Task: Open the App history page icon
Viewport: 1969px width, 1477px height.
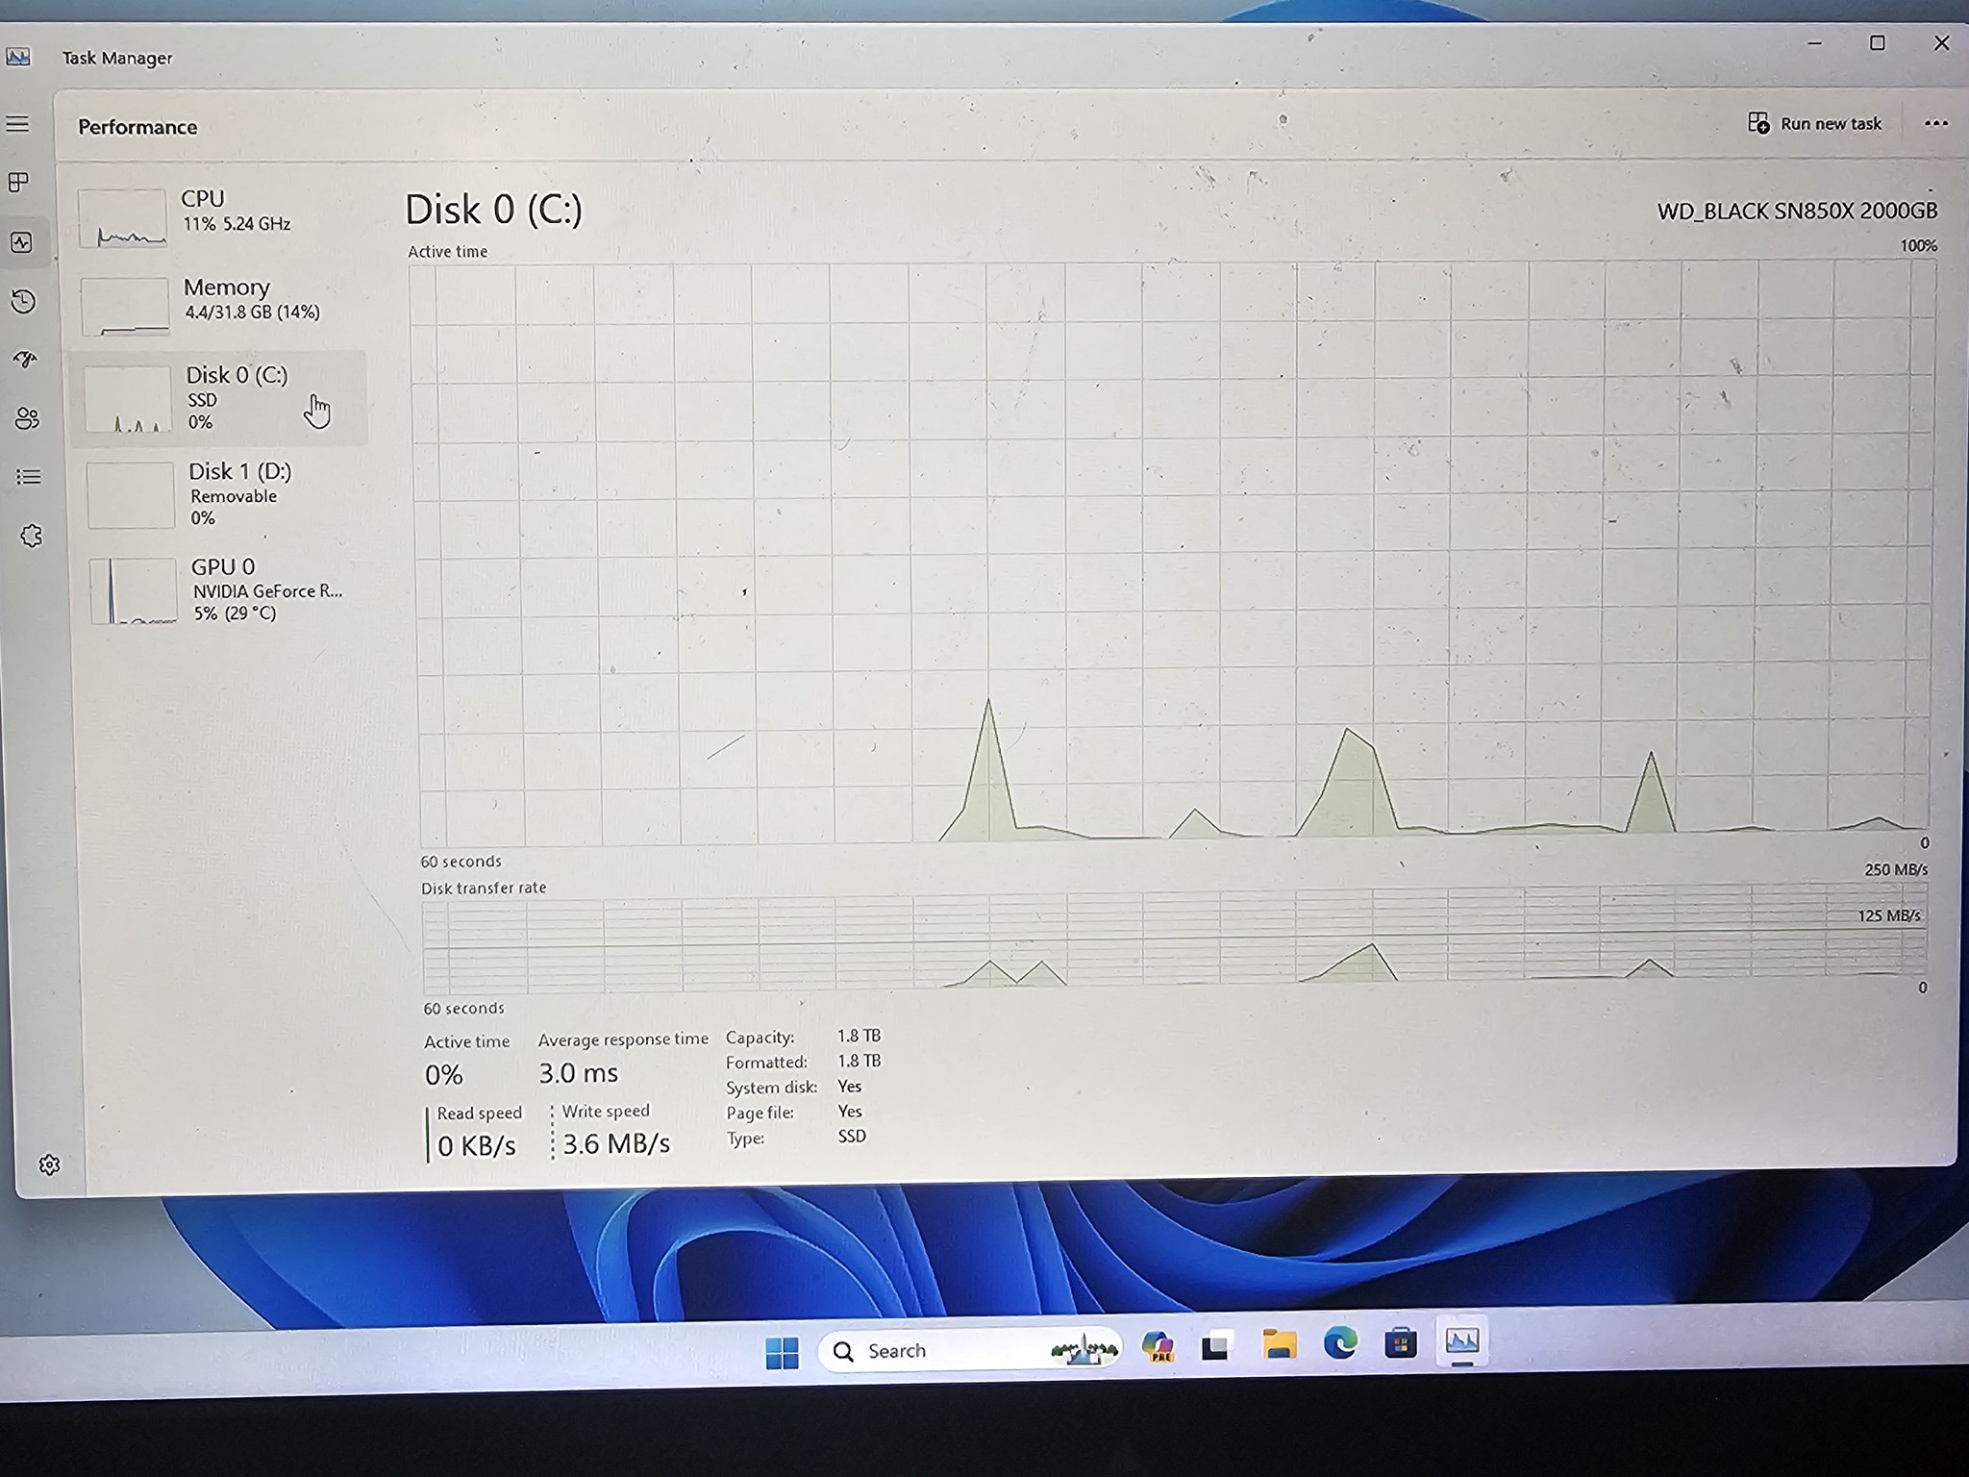Action: 24,301
